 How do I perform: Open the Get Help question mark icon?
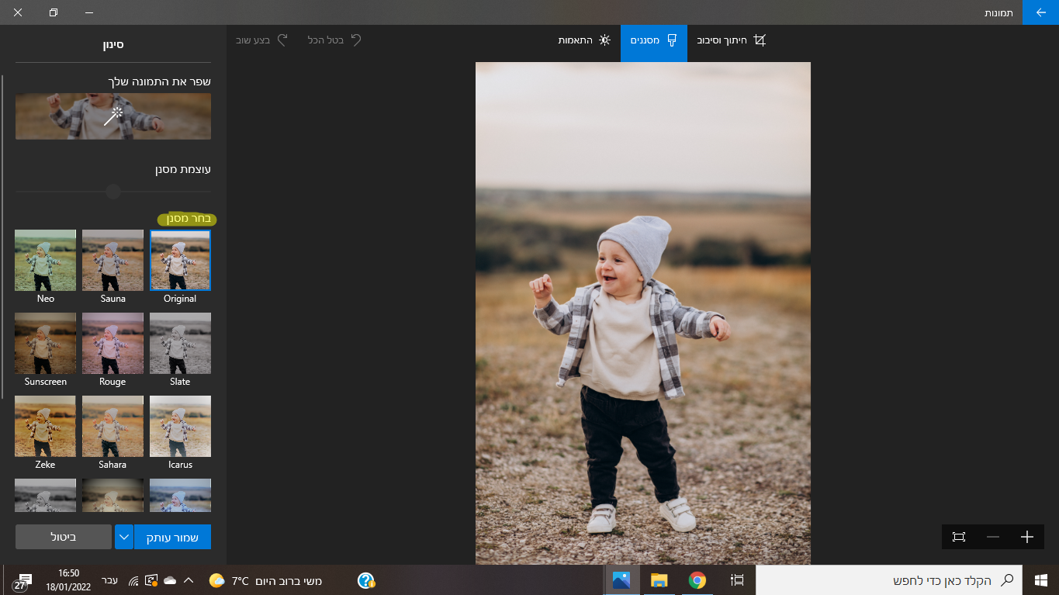point(366,580)
